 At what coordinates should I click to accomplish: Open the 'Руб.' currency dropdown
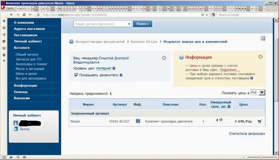(258, 93)
